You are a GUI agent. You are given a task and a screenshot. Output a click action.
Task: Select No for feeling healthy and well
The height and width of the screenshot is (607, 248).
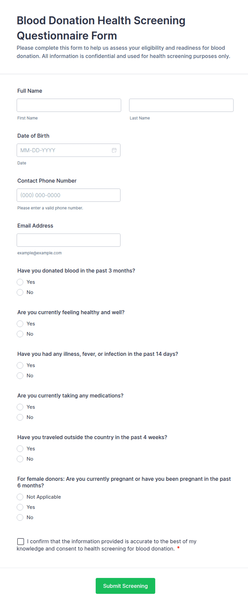point(20,334)
